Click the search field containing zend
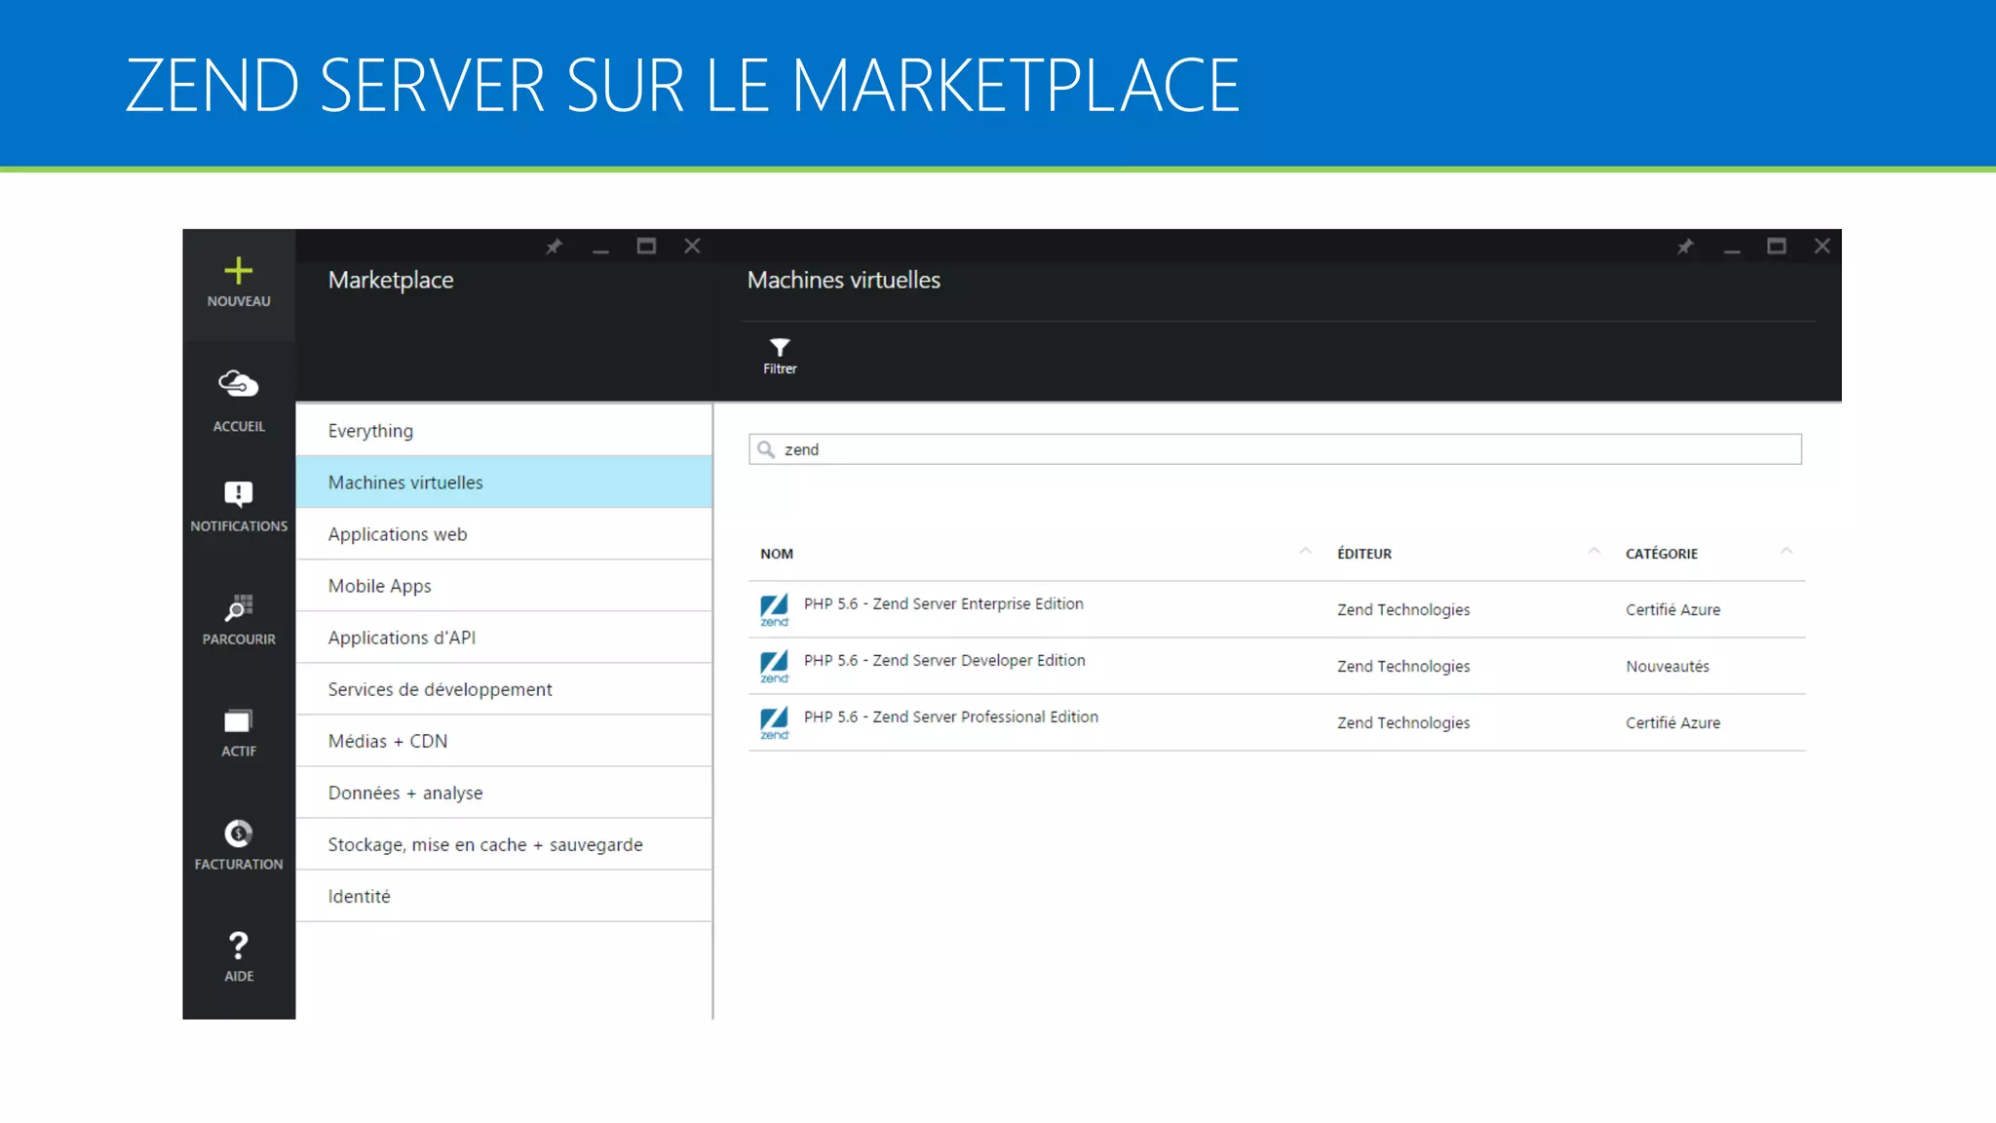The width and height of the screenshot is (1996, 1123). tap(1275, 449)
